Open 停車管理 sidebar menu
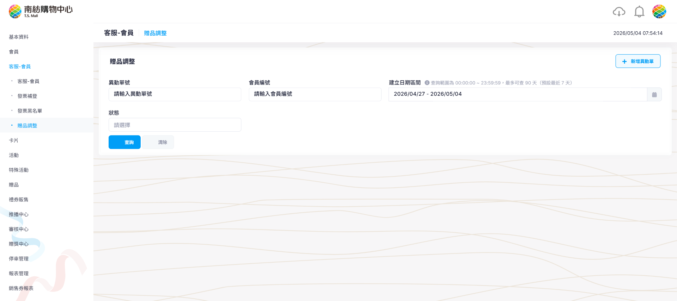The height and width of the screenshot is (301, 677). (19, 259)
